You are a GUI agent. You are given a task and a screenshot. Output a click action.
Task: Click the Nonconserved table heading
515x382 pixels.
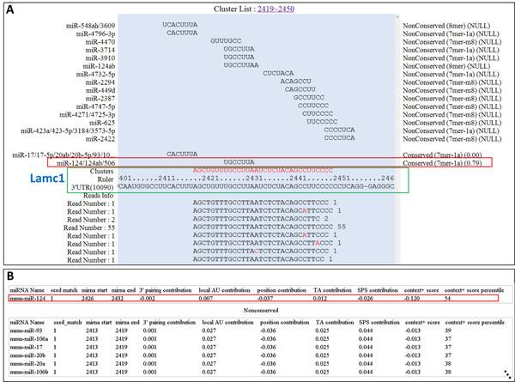(x=261, y=310)
